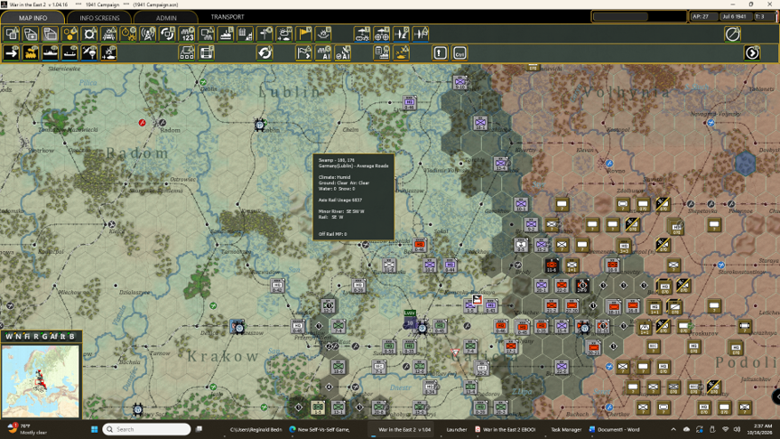Select the R button above minimap
This screenshot has height=439, width=780.
pyautogui.click(x=36, y=336)
